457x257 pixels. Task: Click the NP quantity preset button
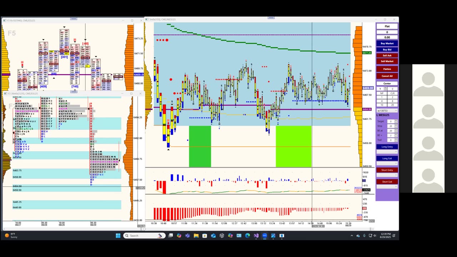pyautogui.click(x=381, y=93)
